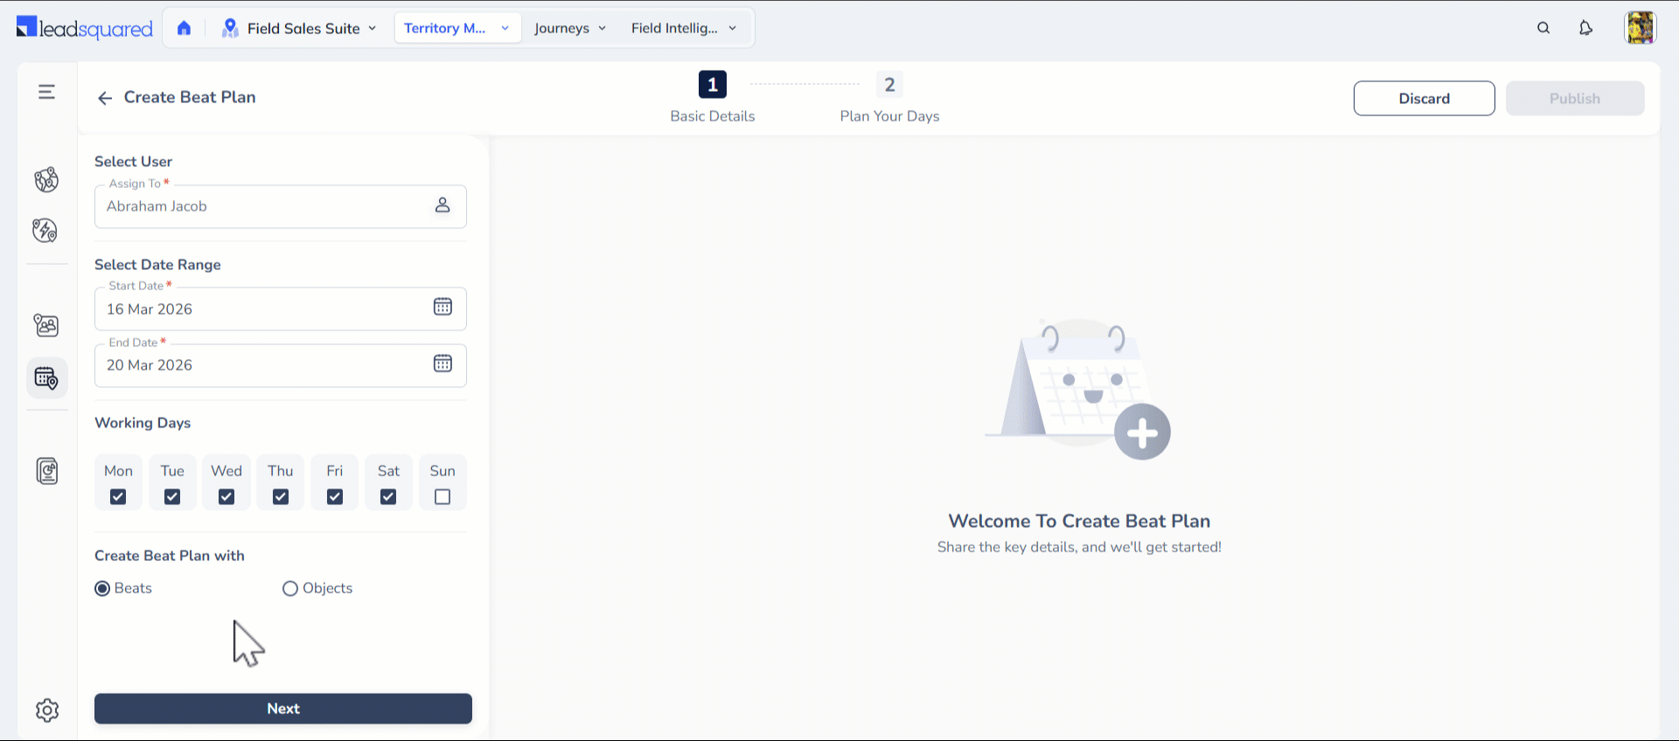The image size is (1679, 741).
Task: Click the Field Sales Suite map pin icon
Action: click(x=230, y=28)
